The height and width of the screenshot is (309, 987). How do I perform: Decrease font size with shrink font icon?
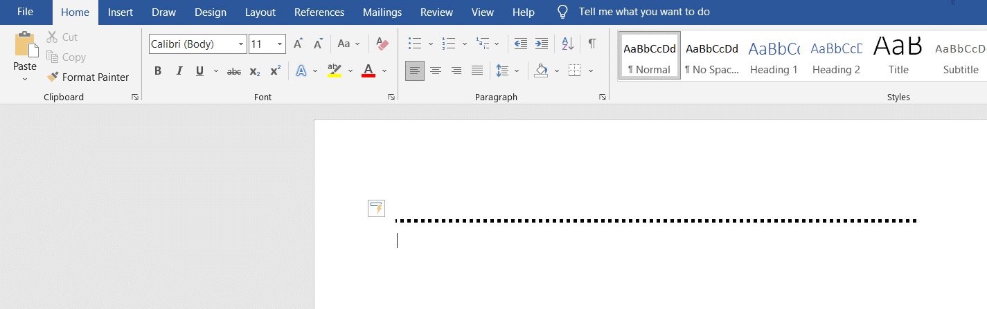[x=318, y=44]
